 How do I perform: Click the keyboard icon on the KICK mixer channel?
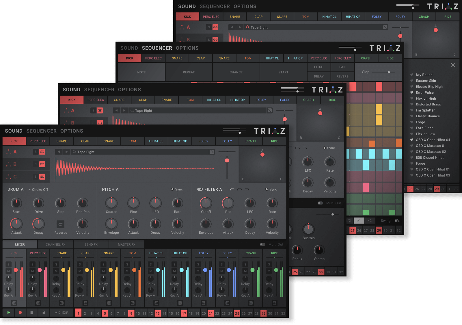[x=14, y=303]
